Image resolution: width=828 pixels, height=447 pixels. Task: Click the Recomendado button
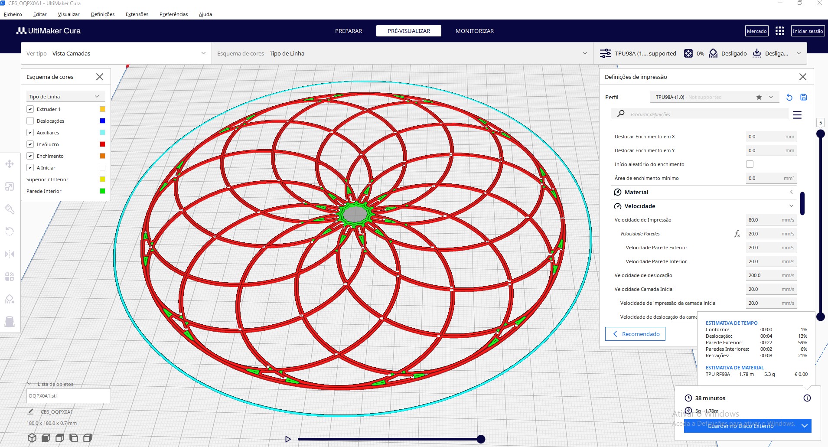coord(635,334)
